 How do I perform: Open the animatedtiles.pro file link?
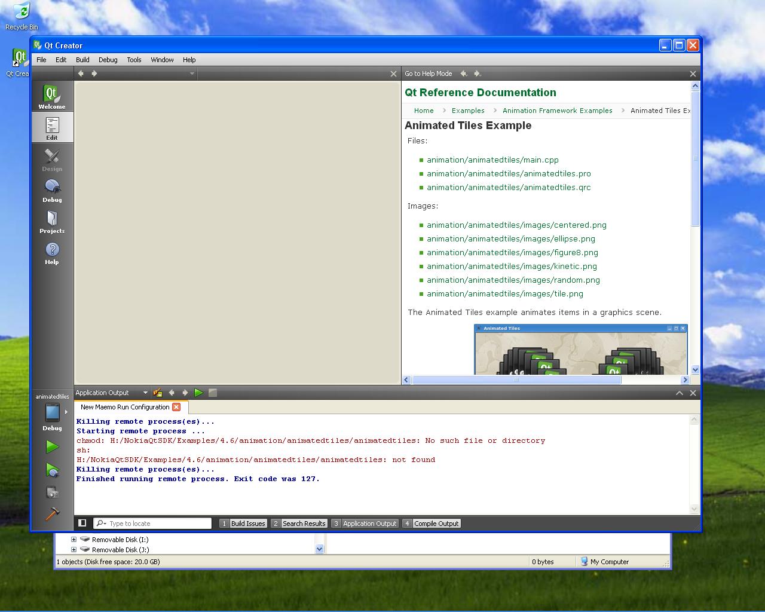pos(509,173)
